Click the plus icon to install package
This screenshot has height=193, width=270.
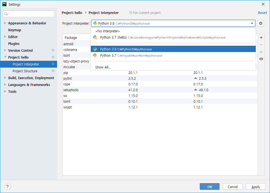point(261,38)
